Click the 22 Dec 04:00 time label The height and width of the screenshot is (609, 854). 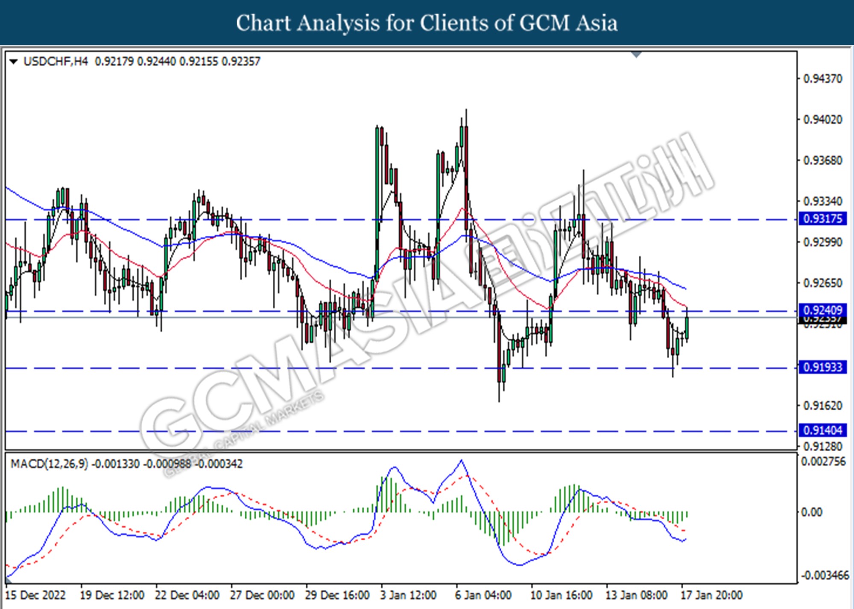[x=187, y=595]
